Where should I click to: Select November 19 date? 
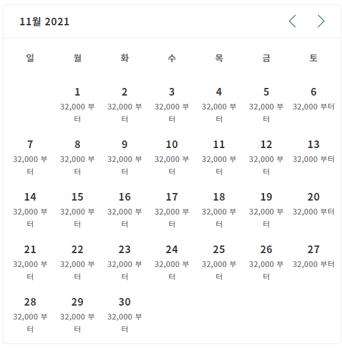[x=266, y=210]
